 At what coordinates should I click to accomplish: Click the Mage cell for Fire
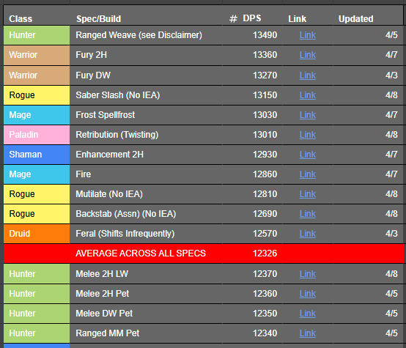pyautogui.click(x=37, y=174)
